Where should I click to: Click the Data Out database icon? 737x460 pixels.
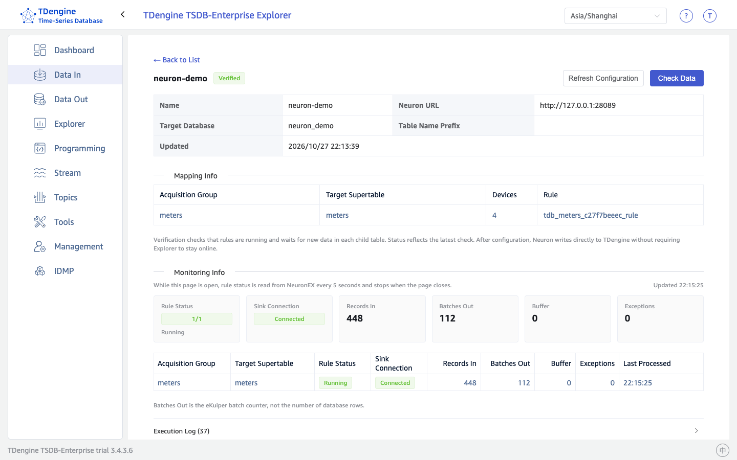click(x=40, y=99)
